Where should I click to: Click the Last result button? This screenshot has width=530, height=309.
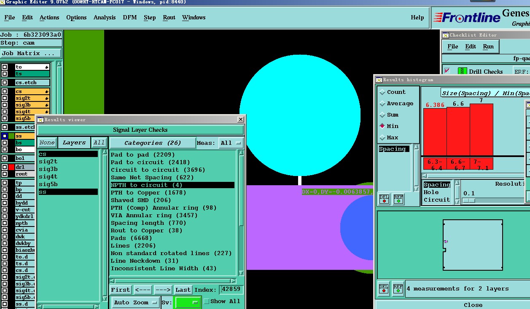[x=183, y=290]
